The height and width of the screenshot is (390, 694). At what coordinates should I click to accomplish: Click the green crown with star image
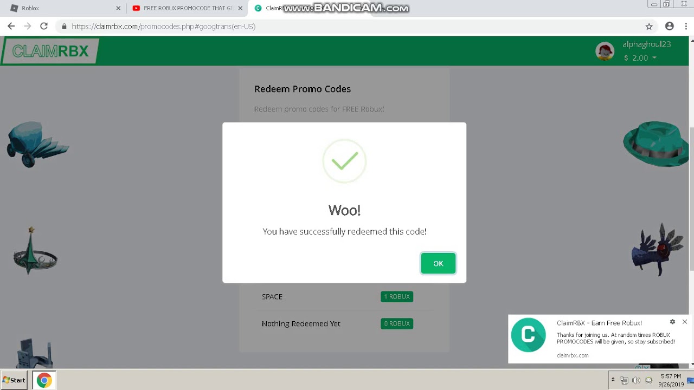click(35, 251)
